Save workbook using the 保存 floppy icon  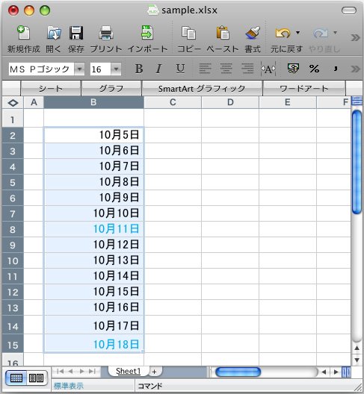point(76,33)
